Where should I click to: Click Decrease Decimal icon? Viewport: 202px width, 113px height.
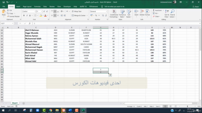[x=106, y=15]
